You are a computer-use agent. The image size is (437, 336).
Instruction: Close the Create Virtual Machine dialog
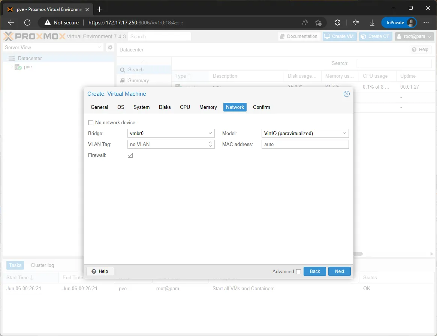click(x=346, y=94)
